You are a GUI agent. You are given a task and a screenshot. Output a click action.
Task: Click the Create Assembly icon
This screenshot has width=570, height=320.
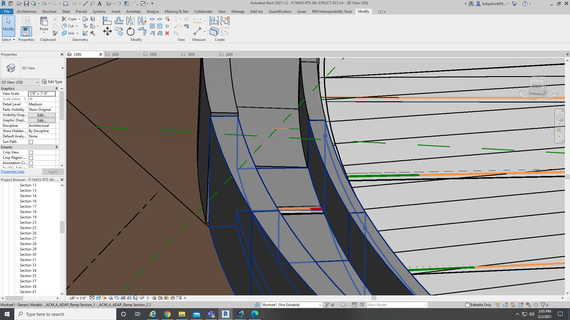tap(214, 21)
